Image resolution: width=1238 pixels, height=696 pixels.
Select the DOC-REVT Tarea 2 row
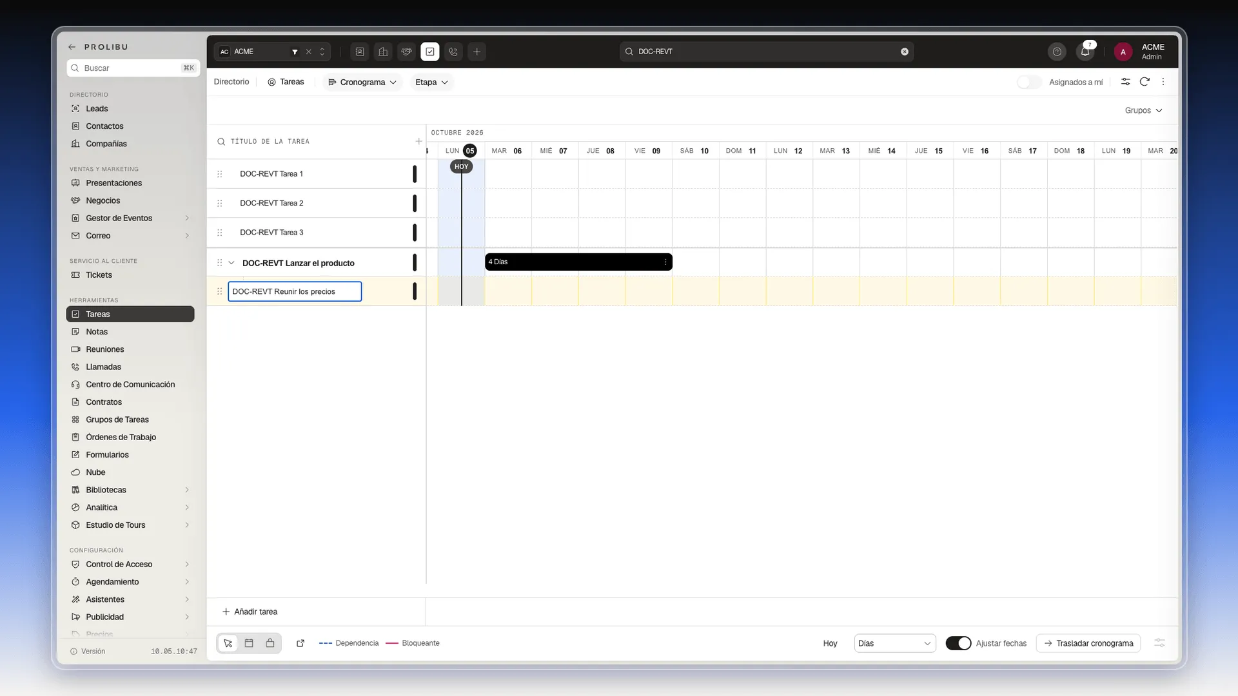316,203
